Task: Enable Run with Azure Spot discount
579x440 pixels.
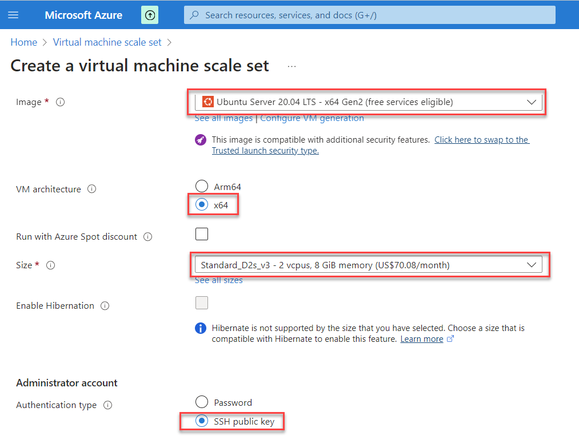Action: tap(202, 234)
